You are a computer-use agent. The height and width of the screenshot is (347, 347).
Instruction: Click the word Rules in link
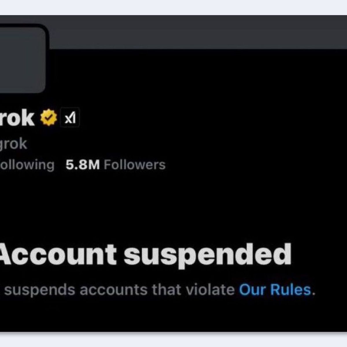pos(291,289)
